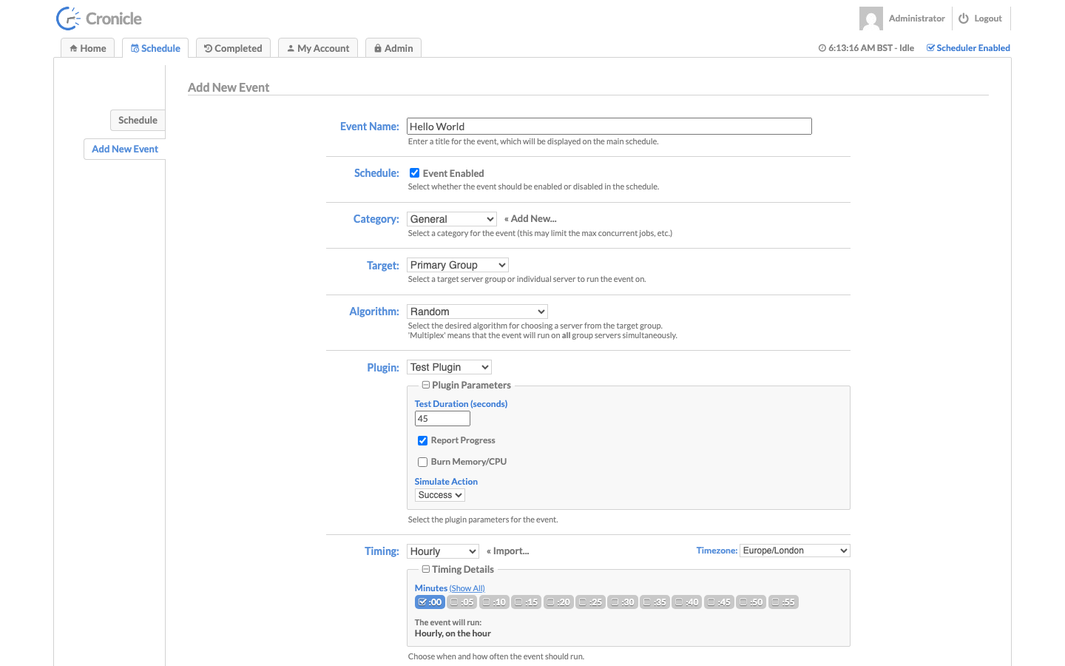Open the Simulate Action dropdown
The height and width of the screenshot is (666, 1065).
tap(440, 495)
